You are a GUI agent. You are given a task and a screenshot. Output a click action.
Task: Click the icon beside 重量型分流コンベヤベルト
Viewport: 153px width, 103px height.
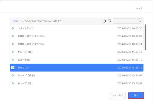point(13,36)
